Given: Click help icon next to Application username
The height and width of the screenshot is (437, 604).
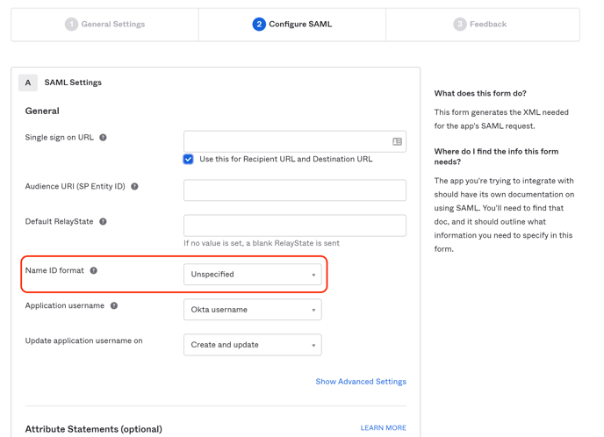Looking at the screenshot, I should click(114, 306).
